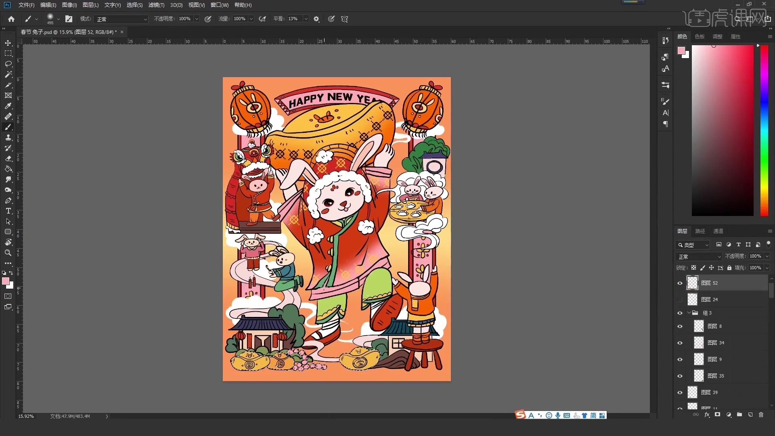This screenshot has width=775, height=436.
Task: Open 图像(I) menu
Action: point(69,5)
